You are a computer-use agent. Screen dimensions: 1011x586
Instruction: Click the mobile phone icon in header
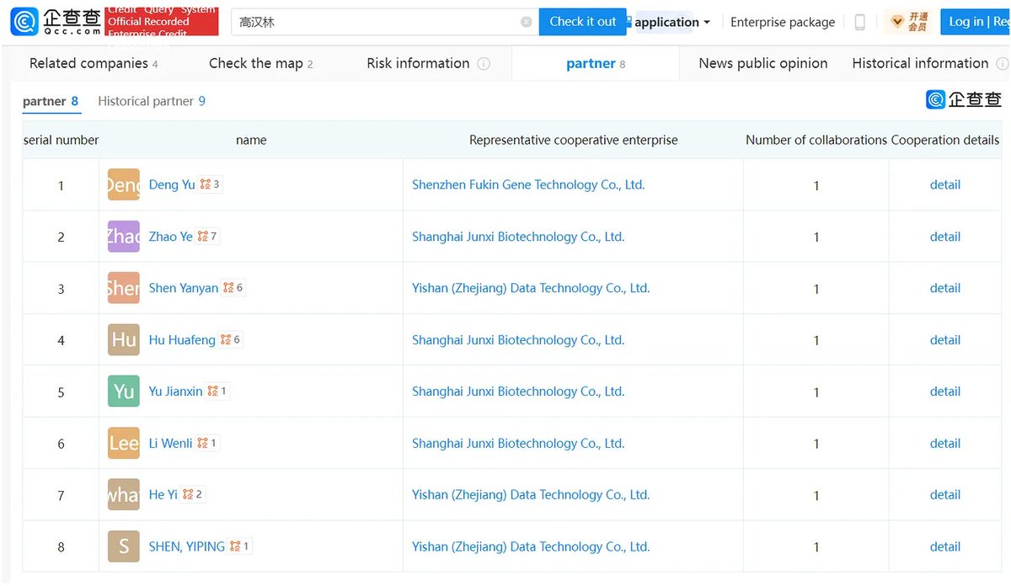[x=859, y=23]
